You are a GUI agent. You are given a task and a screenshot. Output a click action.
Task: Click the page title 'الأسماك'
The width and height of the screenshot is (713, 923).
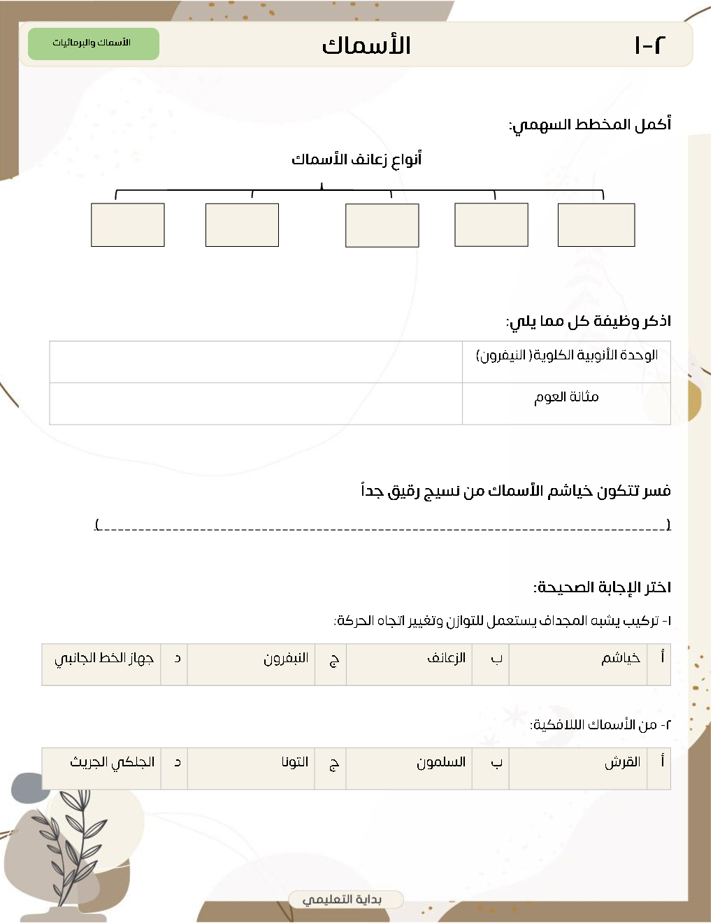pos(366,45)
